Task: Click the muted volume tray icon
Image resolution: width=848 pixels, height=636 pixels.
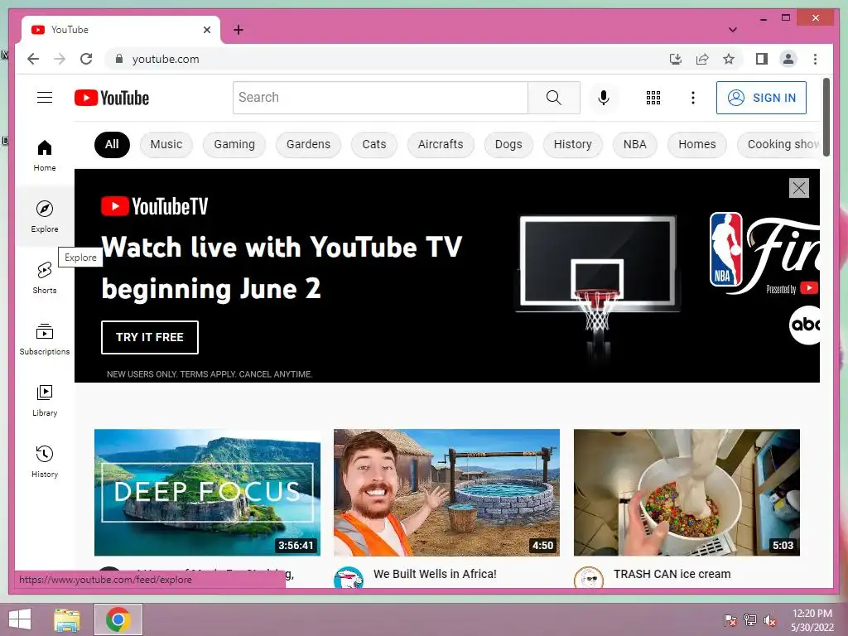Action: click(770, 619)
